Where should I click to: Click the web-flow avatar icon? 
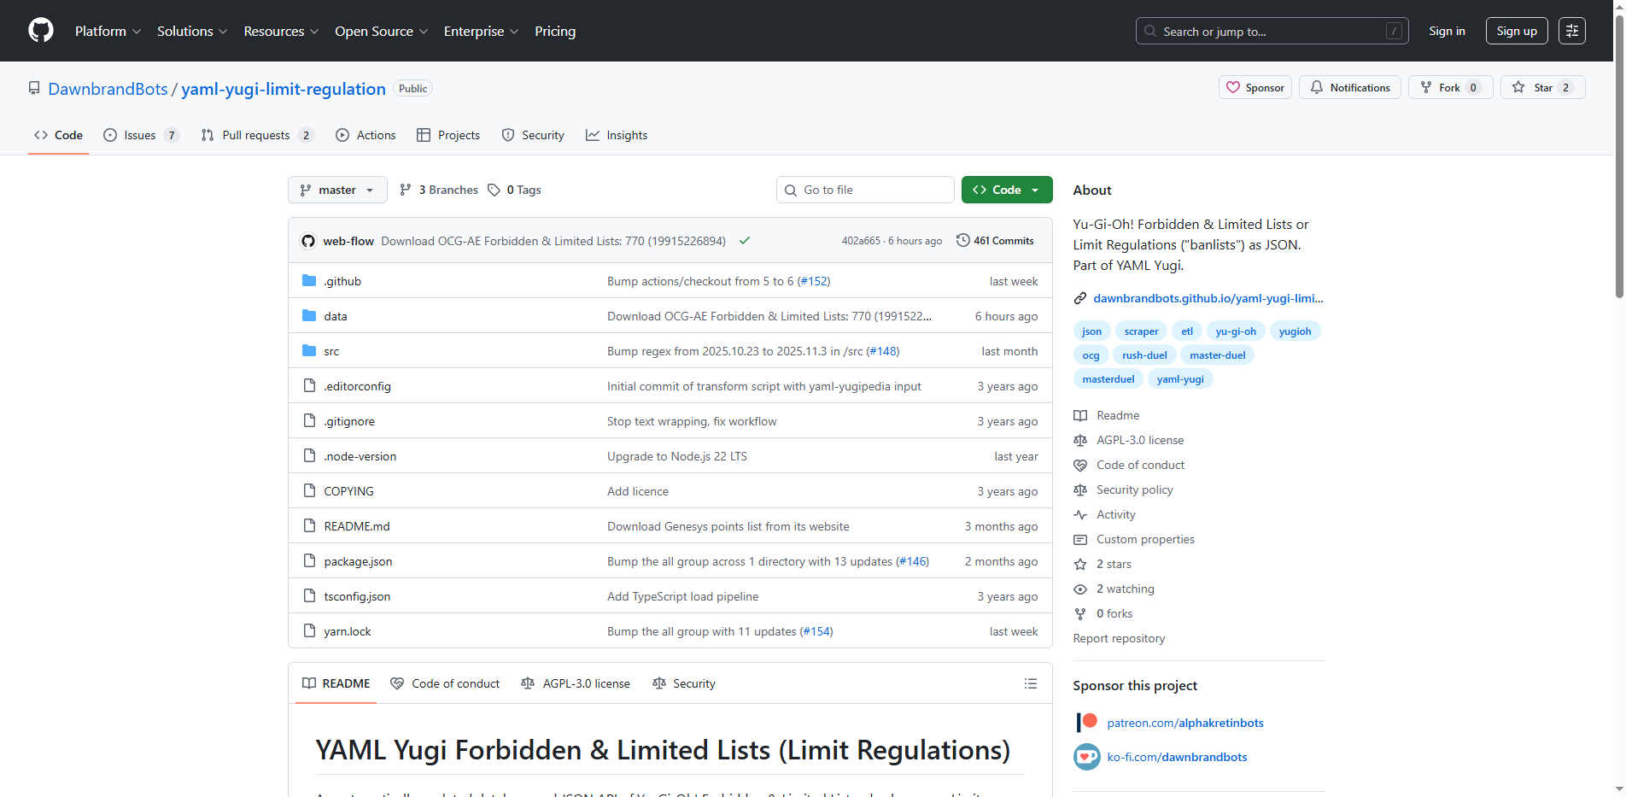[308, 241]
